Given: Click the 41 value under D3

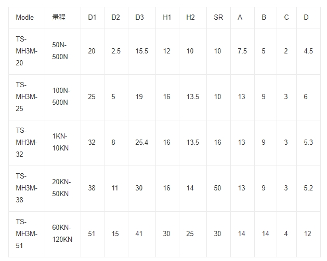Looking at the screenshot, I should click(x=139, y=234).
